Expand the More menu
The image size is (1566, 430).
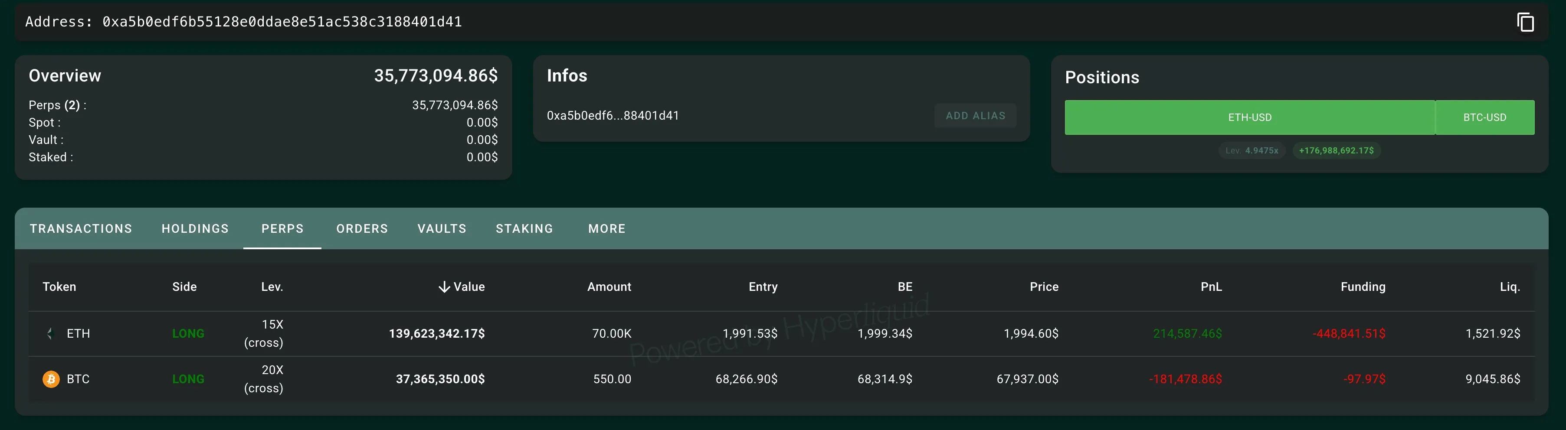607,229
